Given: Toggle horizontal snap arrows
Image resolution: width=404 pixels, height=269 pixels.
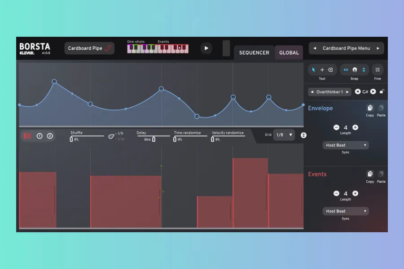Looking at the screenshot, I should [346, 70].
